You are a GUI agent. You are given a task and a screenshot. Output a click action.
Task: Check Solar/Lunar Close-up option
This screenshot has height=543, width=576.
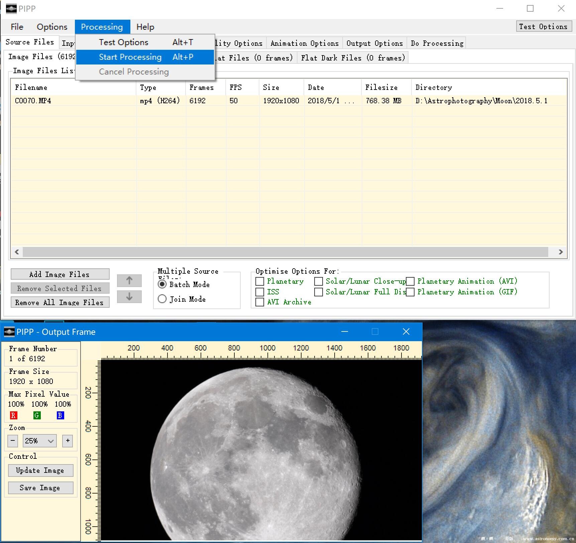(x=319, y=281)
